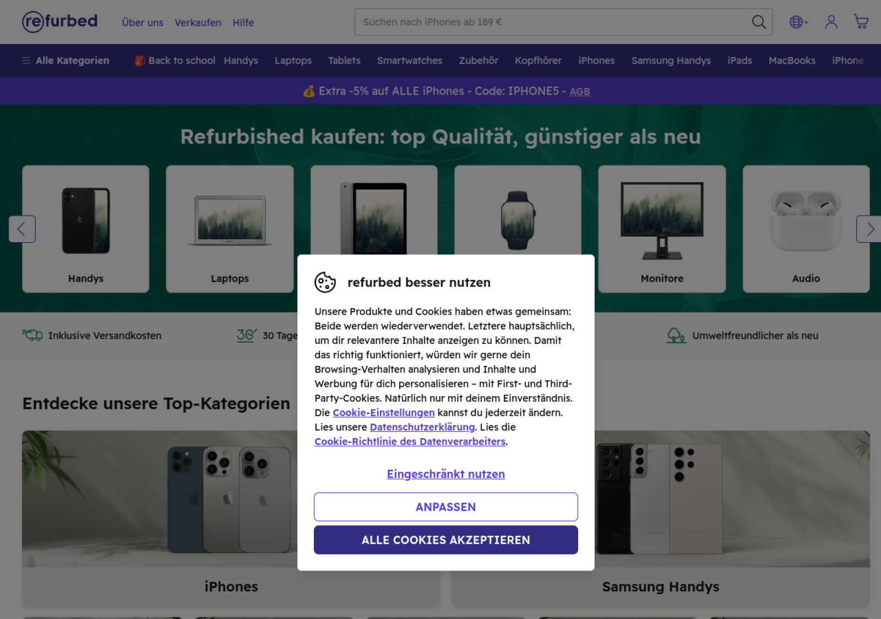Click the next carousel arrow
881x619 pixels.
(869, 229)
